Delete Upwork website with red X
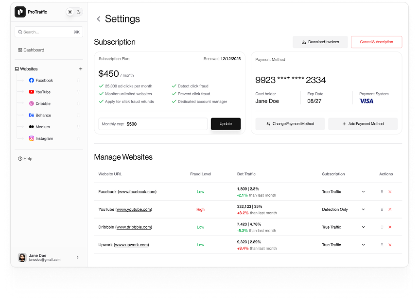Viewport: 419px width, 304px height. coord(390,245)
